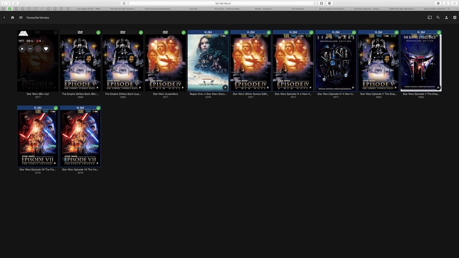Open the Star Wars Despecialized Edition poster
The height and width of the screenshot is (258, 459).
pos(336,61)
